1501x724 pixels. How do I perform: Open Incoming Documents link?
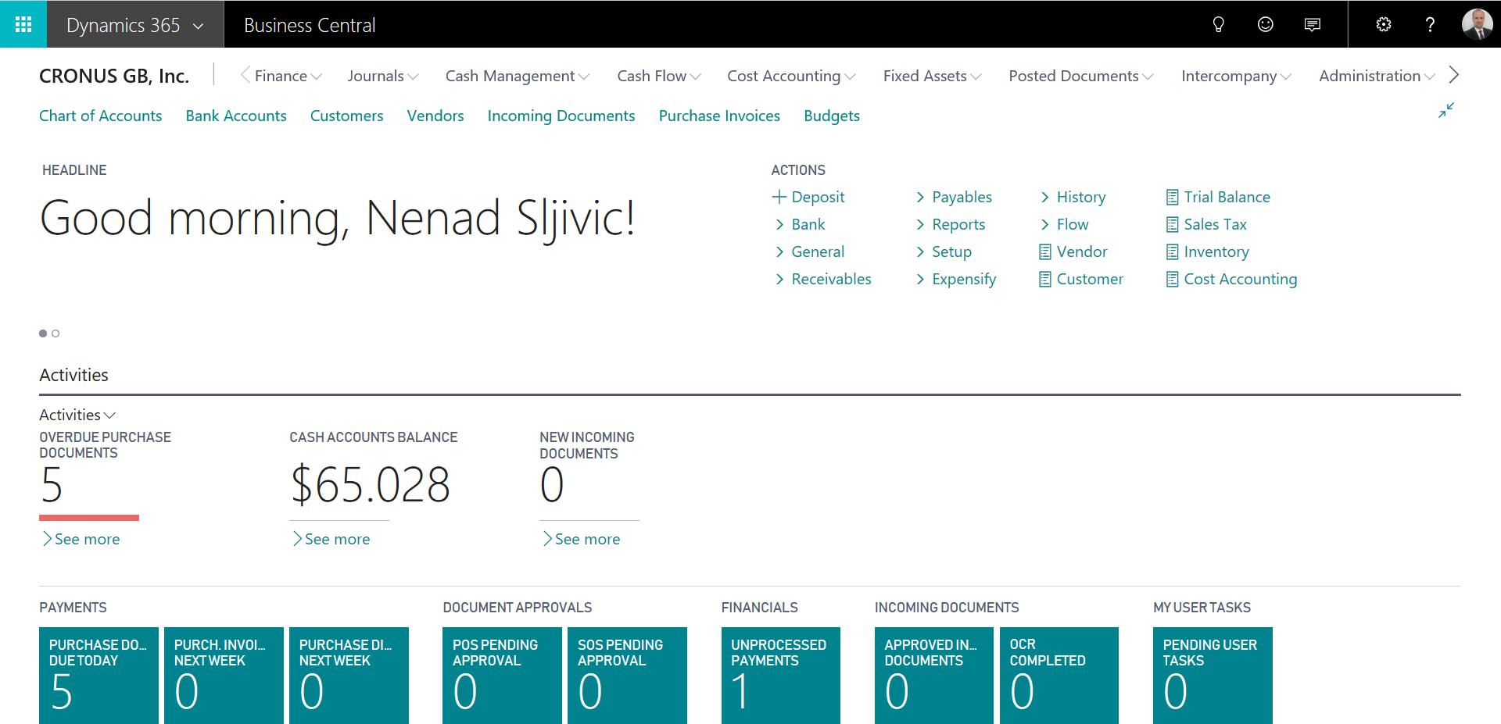(x=561, y=116)
